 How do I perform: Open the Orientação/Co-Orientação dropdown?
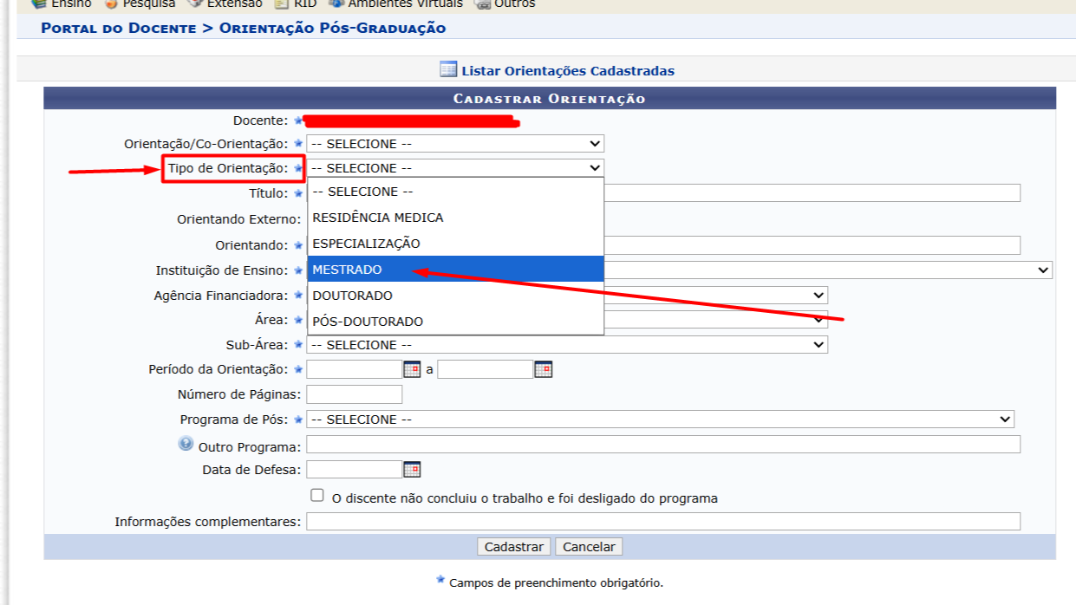click(x=456, y=144)
